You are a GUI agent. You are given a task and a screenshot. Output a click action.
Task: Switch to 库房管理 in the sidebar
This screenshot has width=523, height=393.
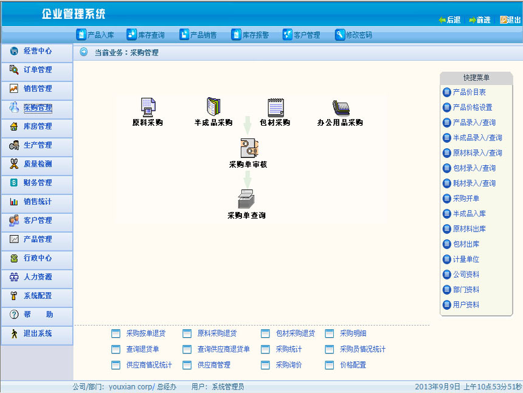pos(37,126)
